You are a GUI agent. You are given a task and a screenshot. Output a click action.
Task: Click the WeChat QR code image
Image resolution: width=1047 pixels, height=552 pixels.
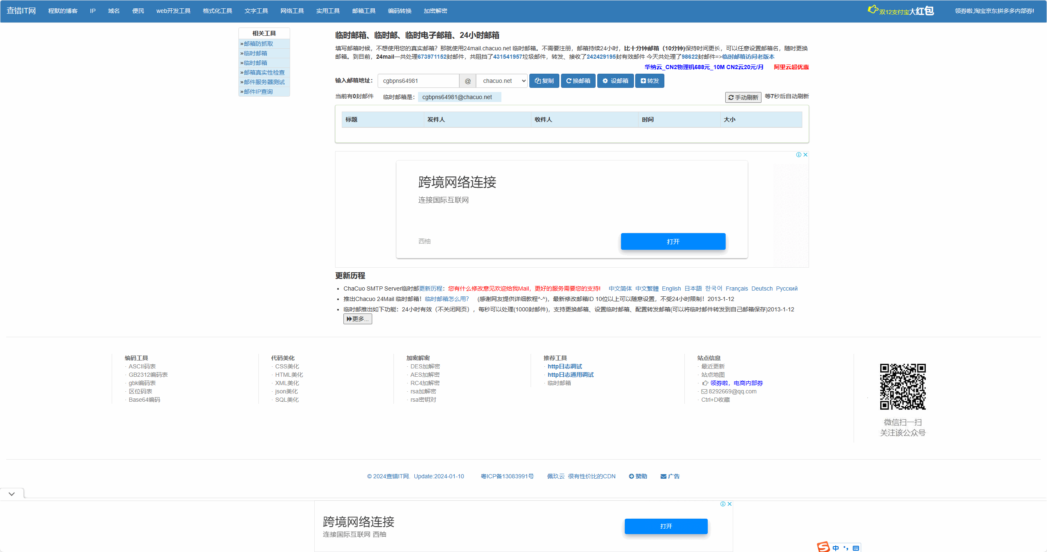(x=902, y=386)
